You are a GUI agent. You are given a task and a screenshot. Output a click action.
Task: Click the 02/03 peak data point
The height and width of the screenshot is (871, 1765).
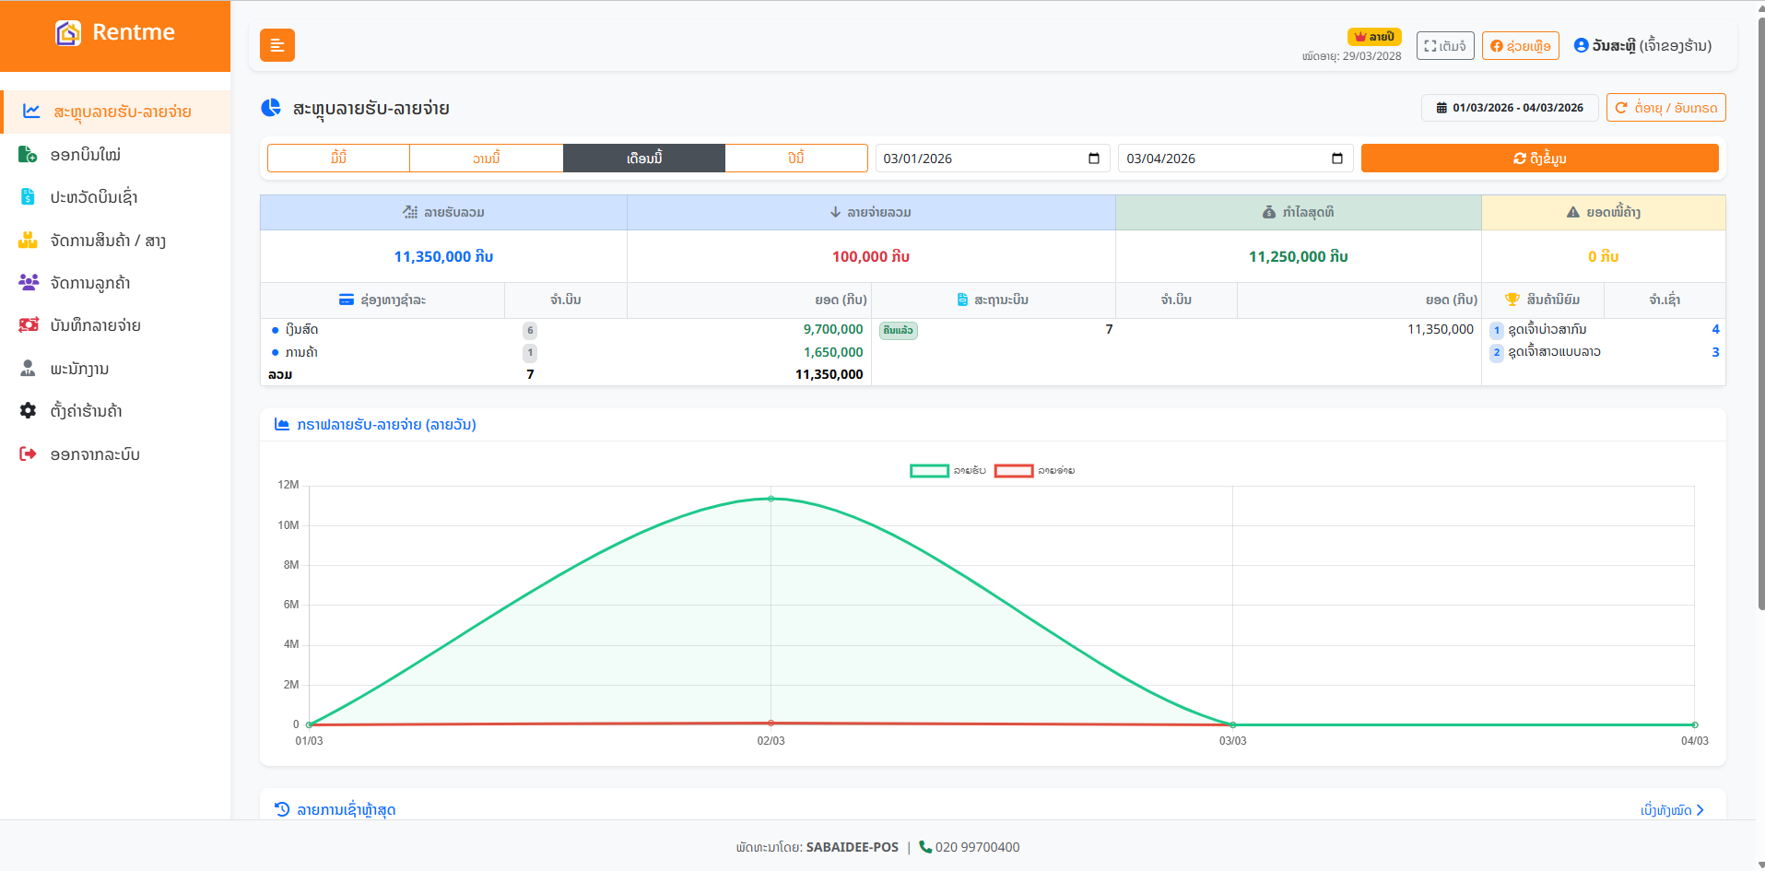point(771,499)
